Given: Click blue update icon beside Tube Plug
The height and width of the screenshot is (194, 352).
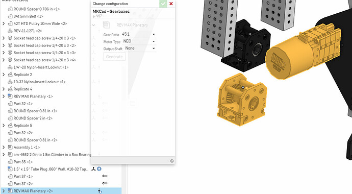Looking at the screenshot, I should pos(99,169).
